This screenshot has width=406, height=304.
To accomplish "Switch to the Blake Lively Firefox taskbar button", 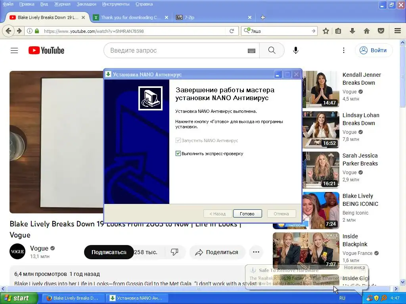I will pos(73,298).
